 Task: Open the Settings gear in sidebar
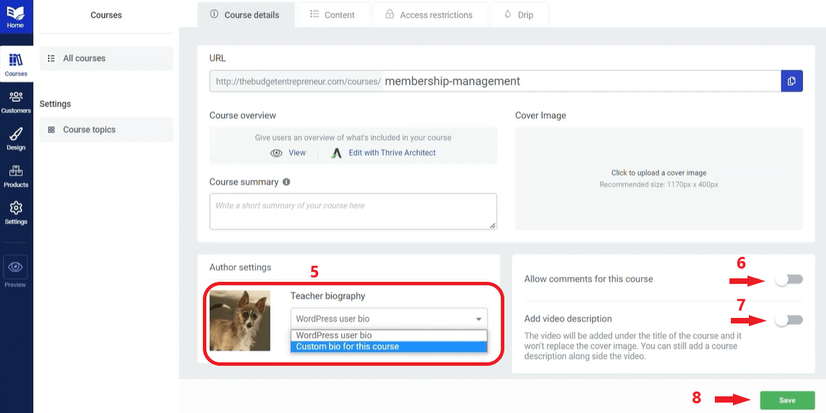[16, 212]
